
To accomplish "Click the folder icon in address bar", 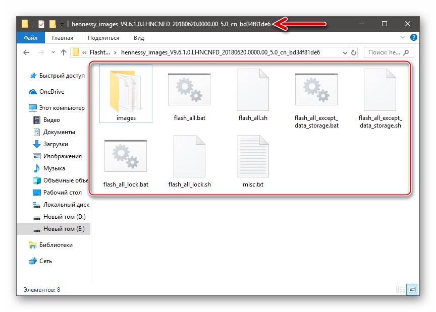I will tap(76, 52).
